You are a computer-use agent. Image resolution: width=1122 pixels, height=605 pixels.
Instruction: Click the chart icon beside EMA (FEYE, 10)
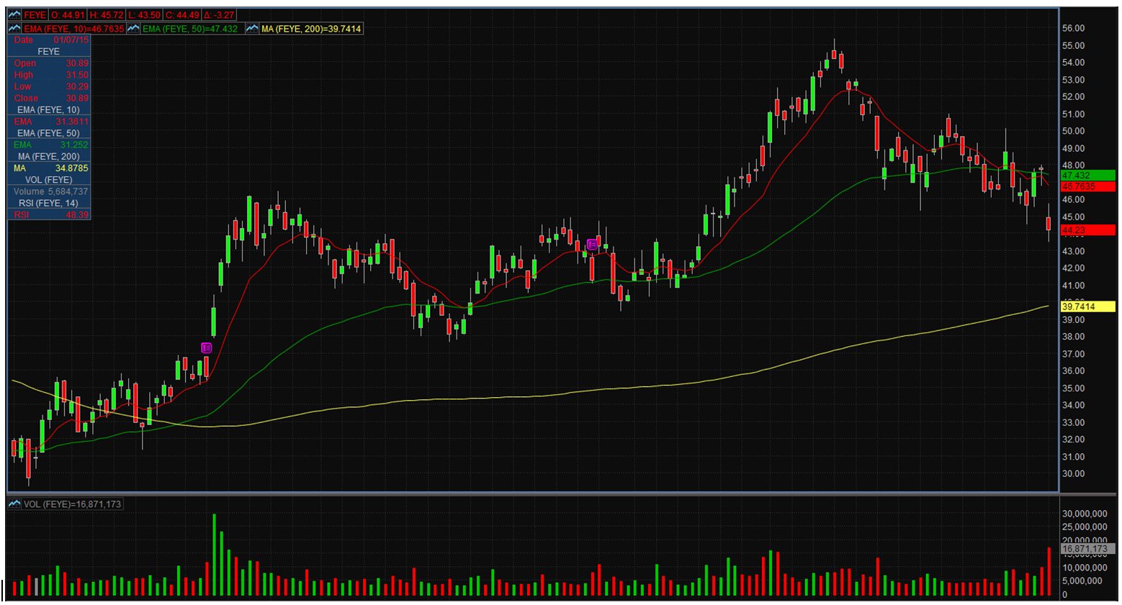tap(14, 29)
